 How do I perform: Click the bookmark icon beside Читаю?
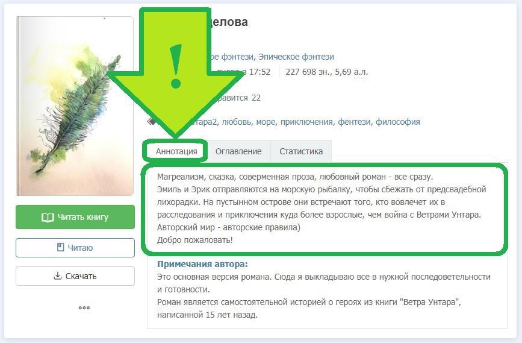(60, 247)
